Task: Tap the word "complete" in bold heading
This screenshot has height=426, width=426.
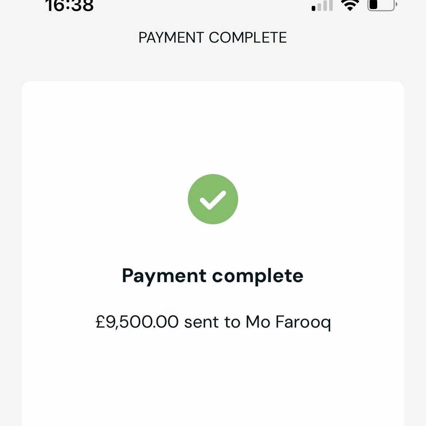Action: pos(258,276)
